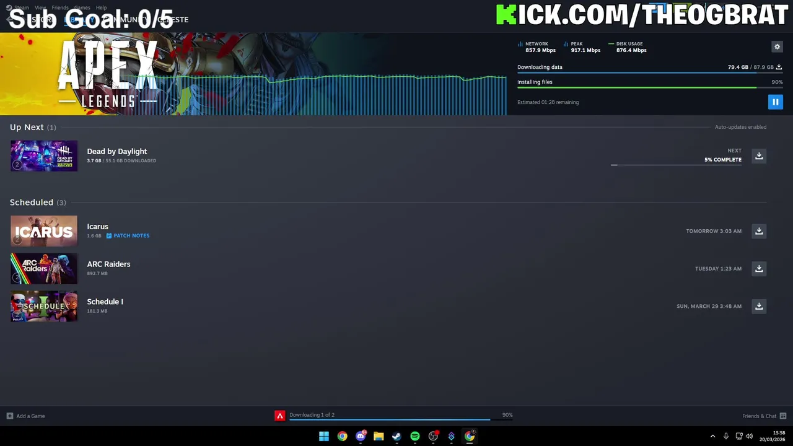
Task: Show hidden system tray icons
Action: [712, 436]
